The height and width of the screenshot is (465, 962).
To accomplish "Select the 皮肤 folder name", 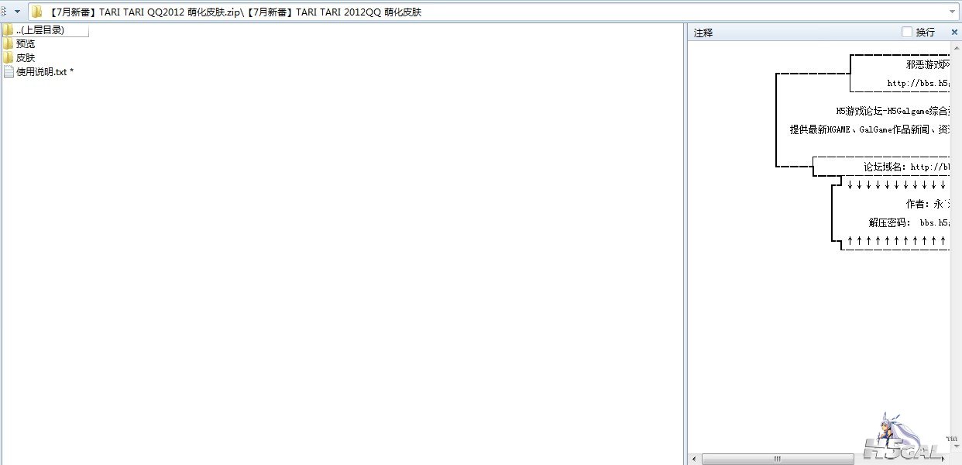I will 26,58.
